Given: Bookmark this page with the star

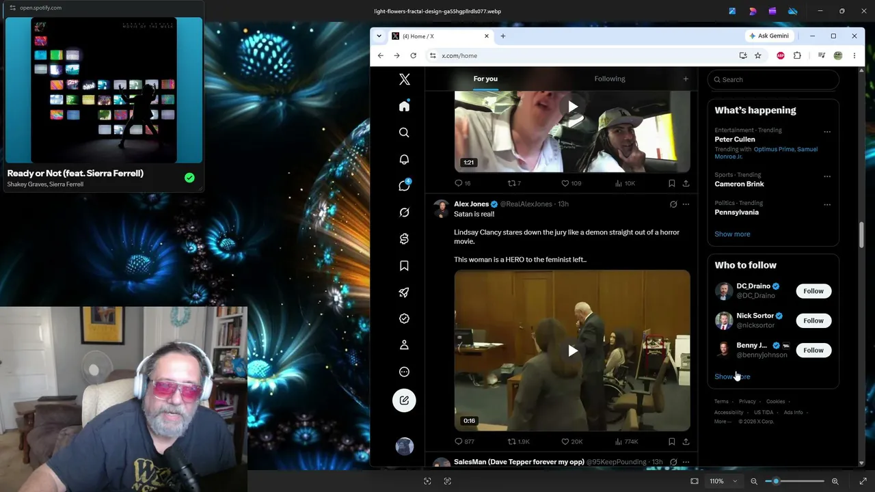Looking at the screenshot, I should (x=757, y=55).
